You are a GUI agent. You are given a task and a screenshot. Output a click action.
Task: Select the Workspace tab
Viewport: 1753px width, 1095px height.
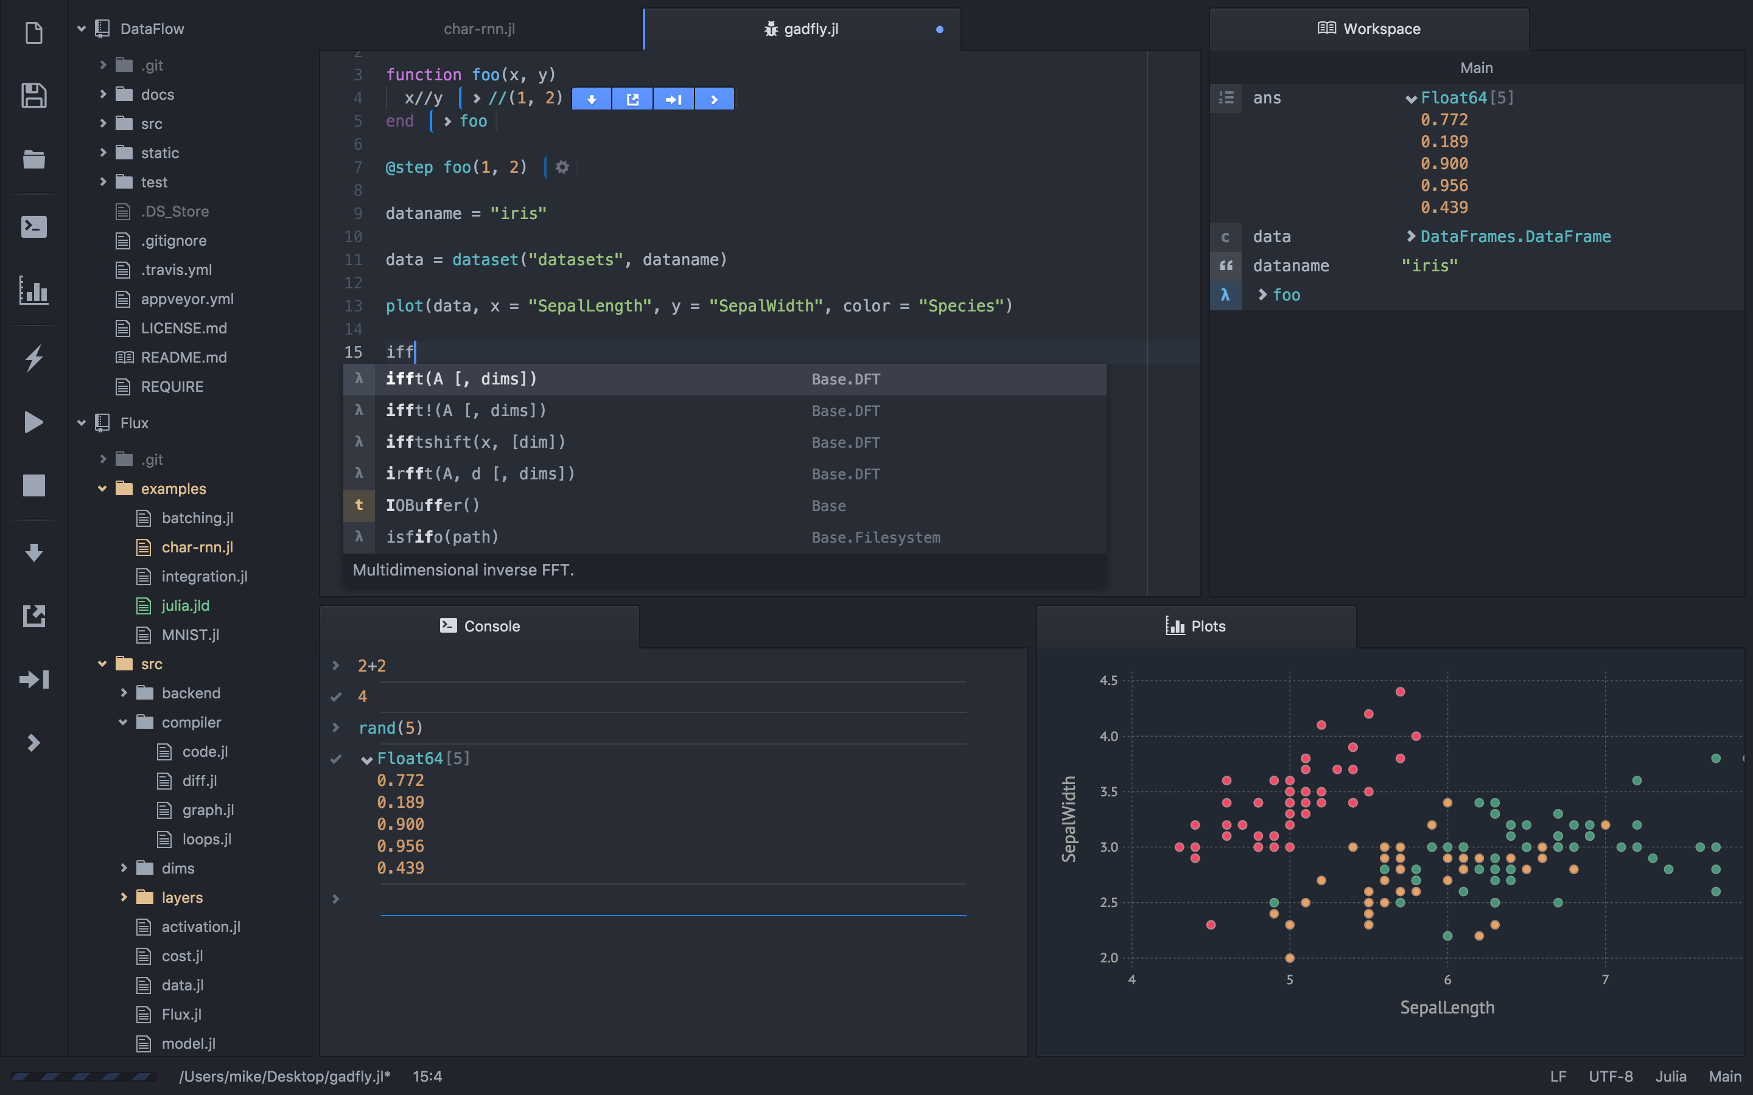point(1369,29)
